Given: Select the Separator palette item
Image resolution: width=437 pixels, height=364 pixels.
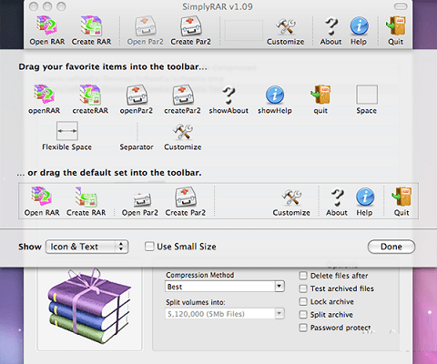Looking at the screenshot, I should pyautogui.click(x=137, y=136).
